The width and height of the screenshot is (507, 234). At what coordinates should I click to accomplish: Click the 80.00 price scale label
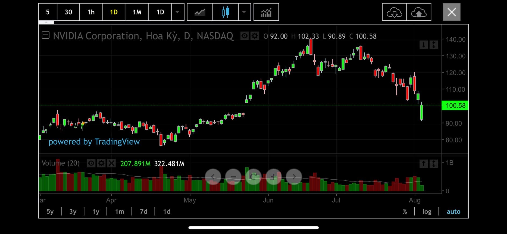(454, 140)
